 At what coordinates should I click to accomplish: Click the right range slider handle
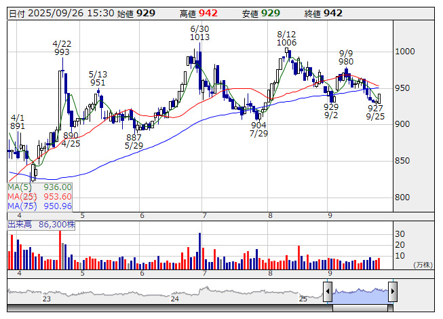pos(392,292)
